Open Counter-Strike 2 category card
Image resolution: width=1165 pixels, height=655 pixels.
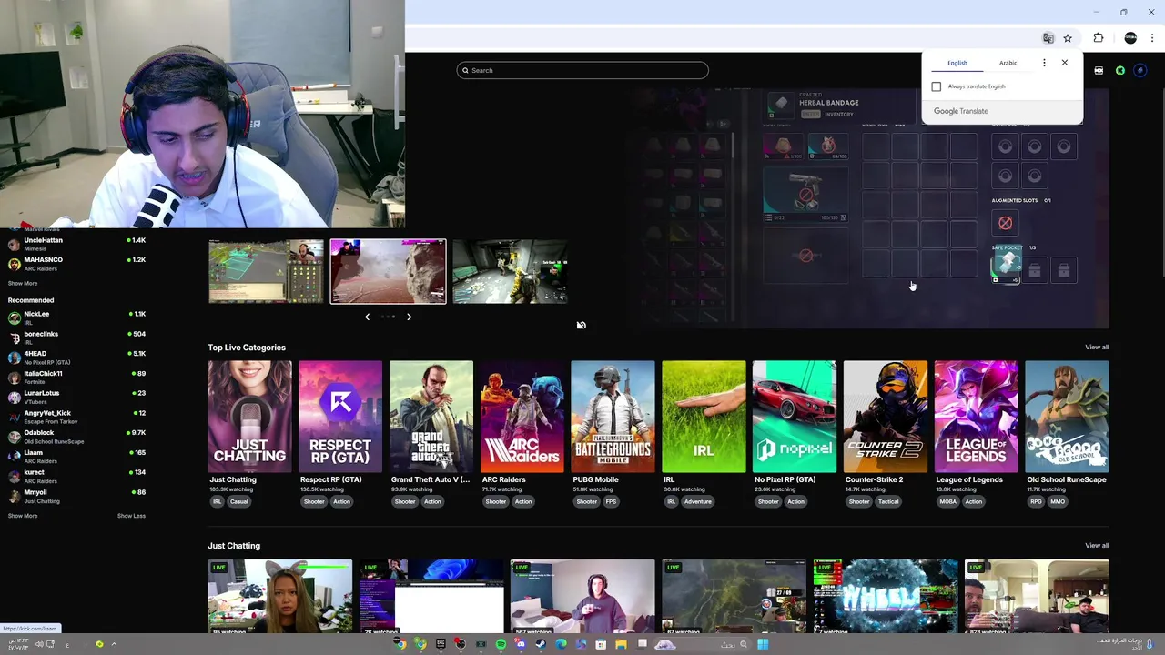tap(886, 417)
